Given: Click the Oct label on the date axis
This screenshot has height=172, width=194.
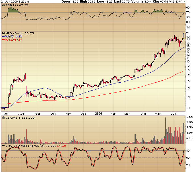Looking at the screenshot, I should click(x=53, y=114).
